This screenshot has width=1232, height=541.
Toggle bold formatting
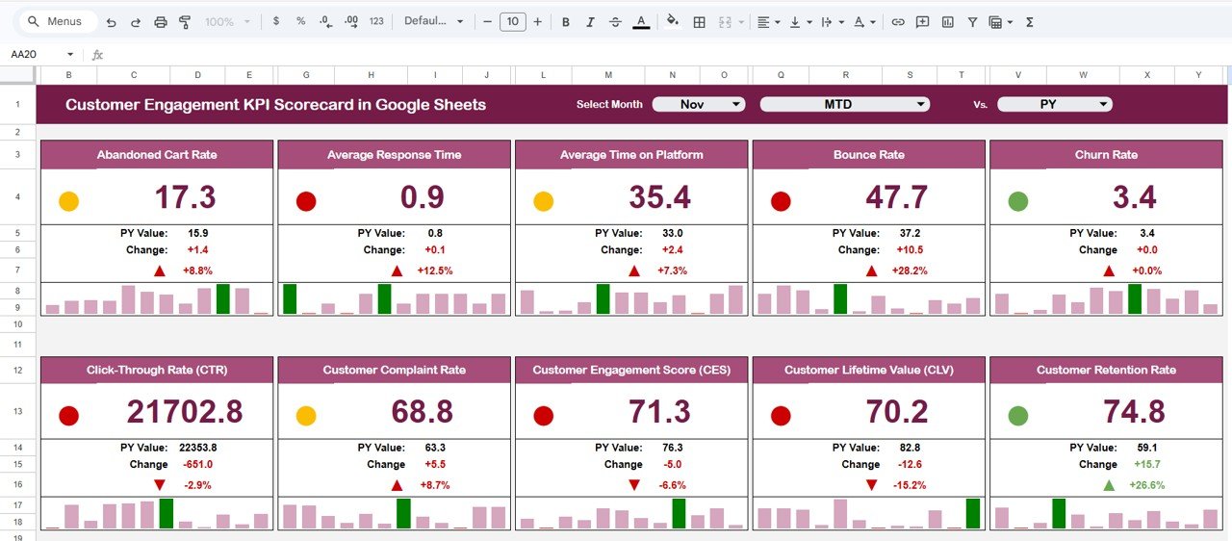tap(565, 21)
